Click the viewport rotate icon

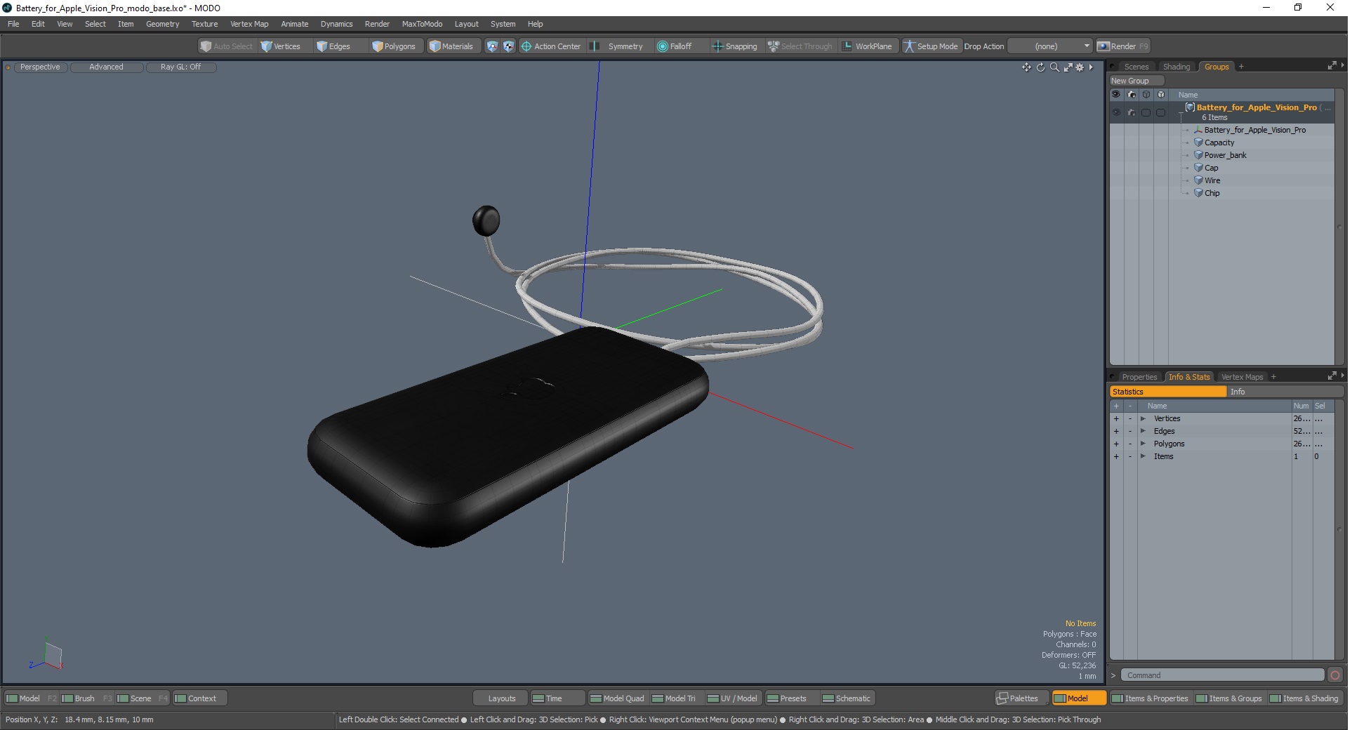[1040, 67]
